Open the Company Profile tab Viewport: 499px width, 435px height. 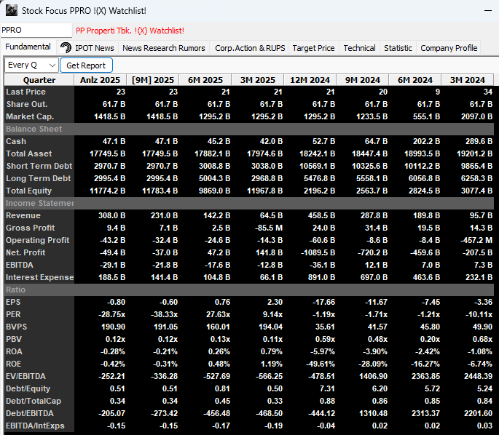(x=449, y=48)
